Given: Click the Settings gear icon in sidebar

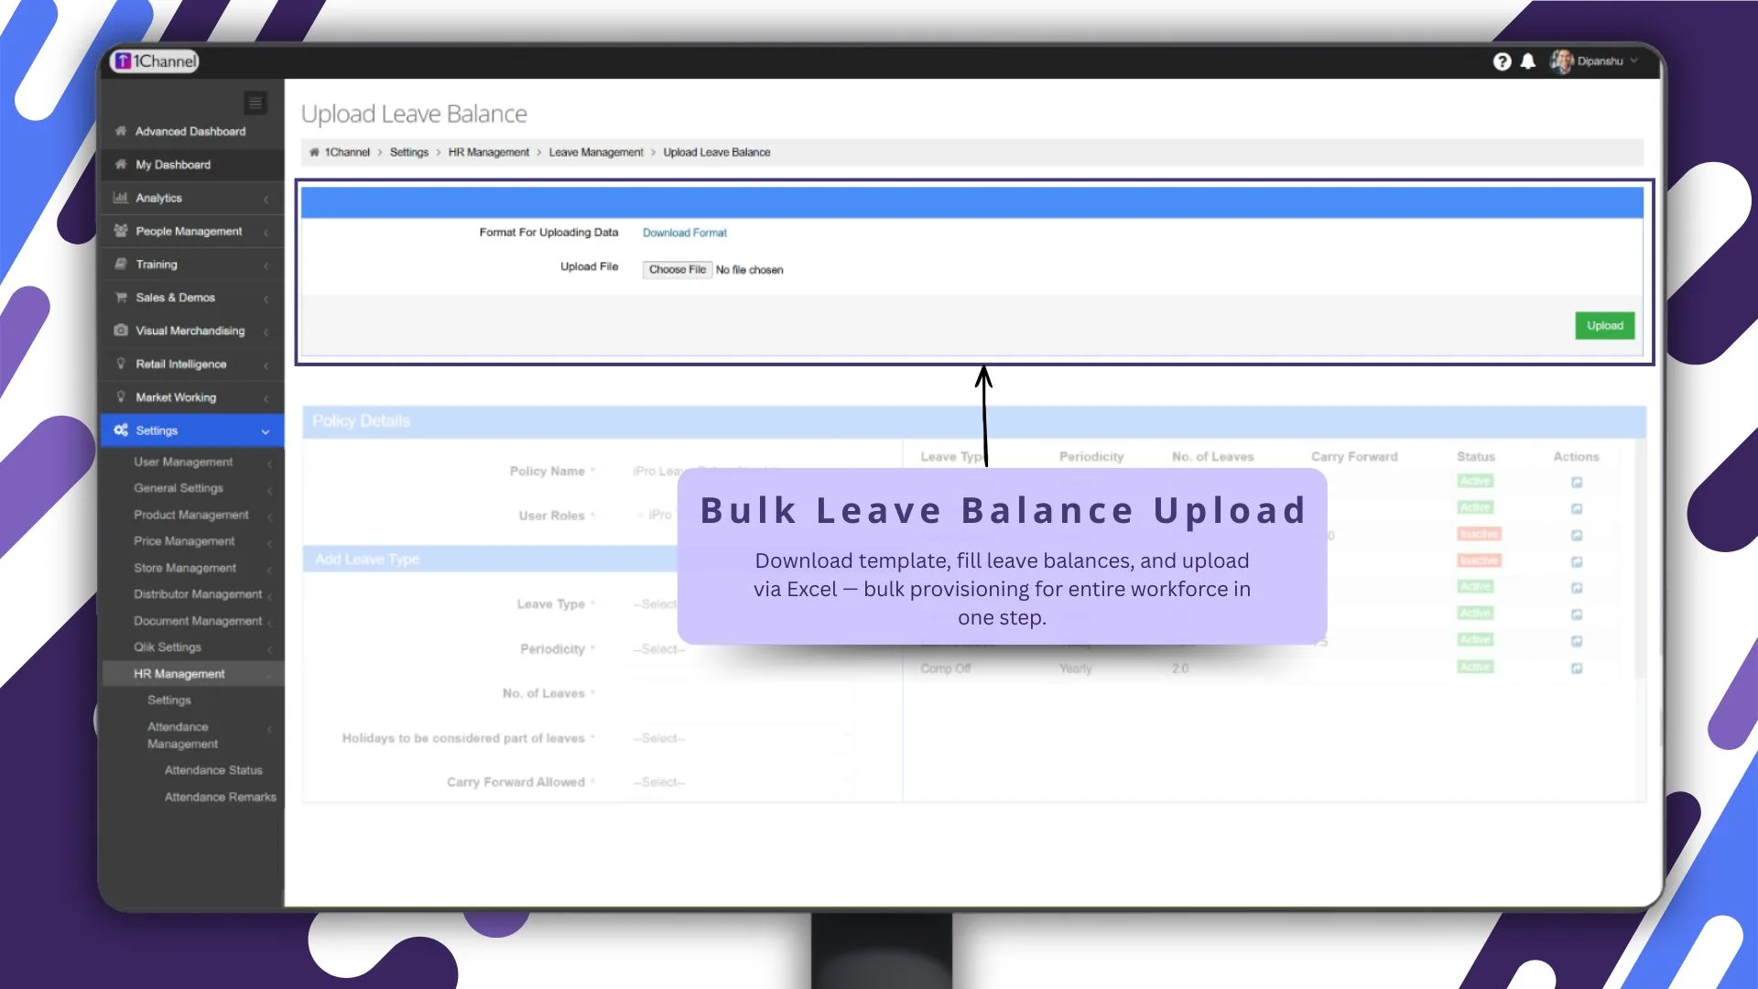Looking at the screenshot, I should (x=120, y=430).
